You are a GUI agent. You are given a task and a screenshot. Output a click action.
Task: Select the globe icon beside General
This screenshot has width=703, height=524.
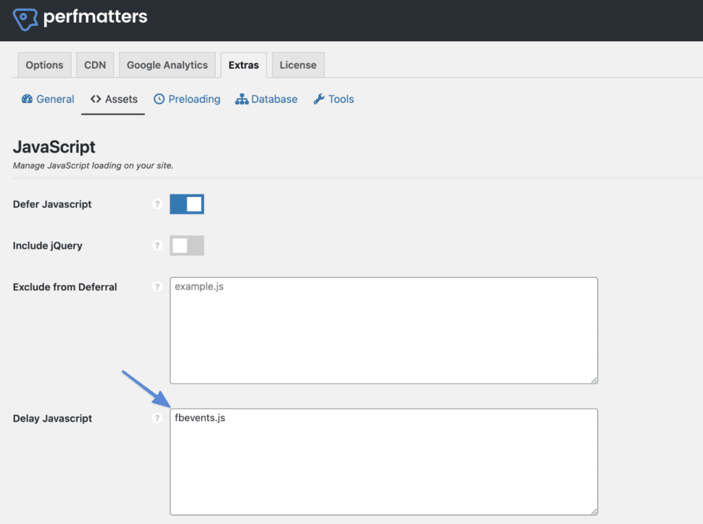(x=26, y=99)
